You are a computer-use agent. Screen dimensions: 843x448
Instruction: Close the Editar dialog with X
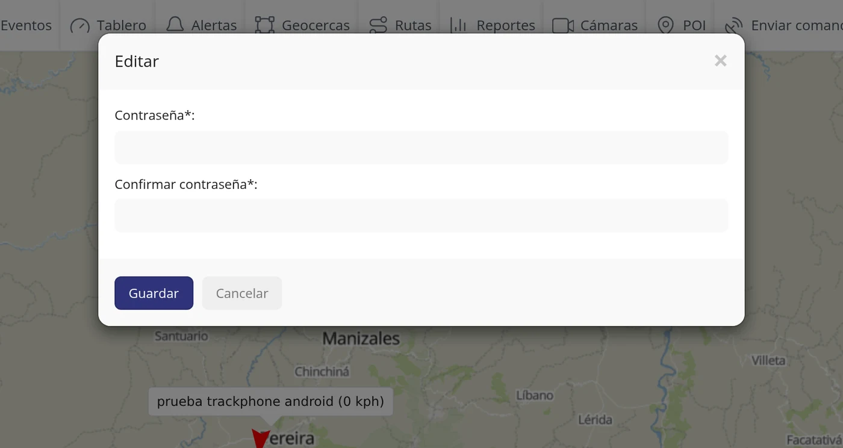(x=721, y=61)
